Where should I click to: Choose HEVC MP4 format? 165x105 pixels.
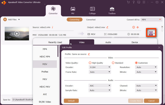(45, 57)
